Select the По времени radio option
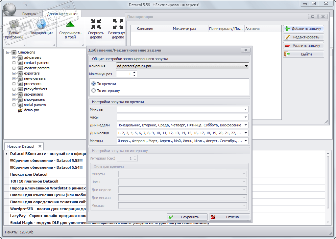Viewport: 336px width, 239px height. (93, 84)
